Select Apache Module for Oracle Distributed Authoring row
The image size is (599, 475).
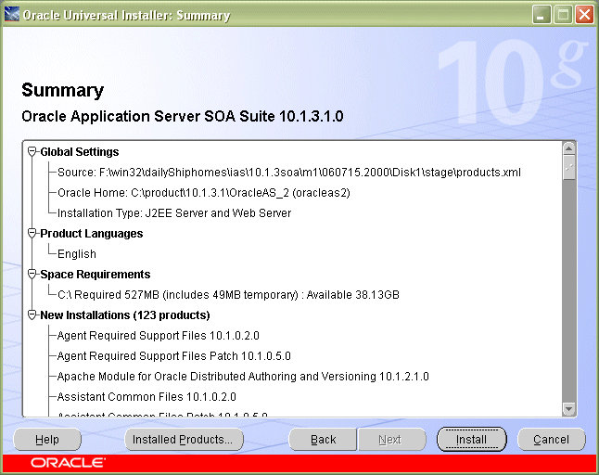pyautogui.click(x=243, y=377)
